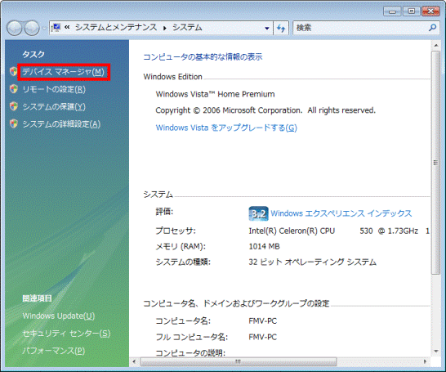Click the Windows Edition section heading
The image size is (446, 372).
172,77
